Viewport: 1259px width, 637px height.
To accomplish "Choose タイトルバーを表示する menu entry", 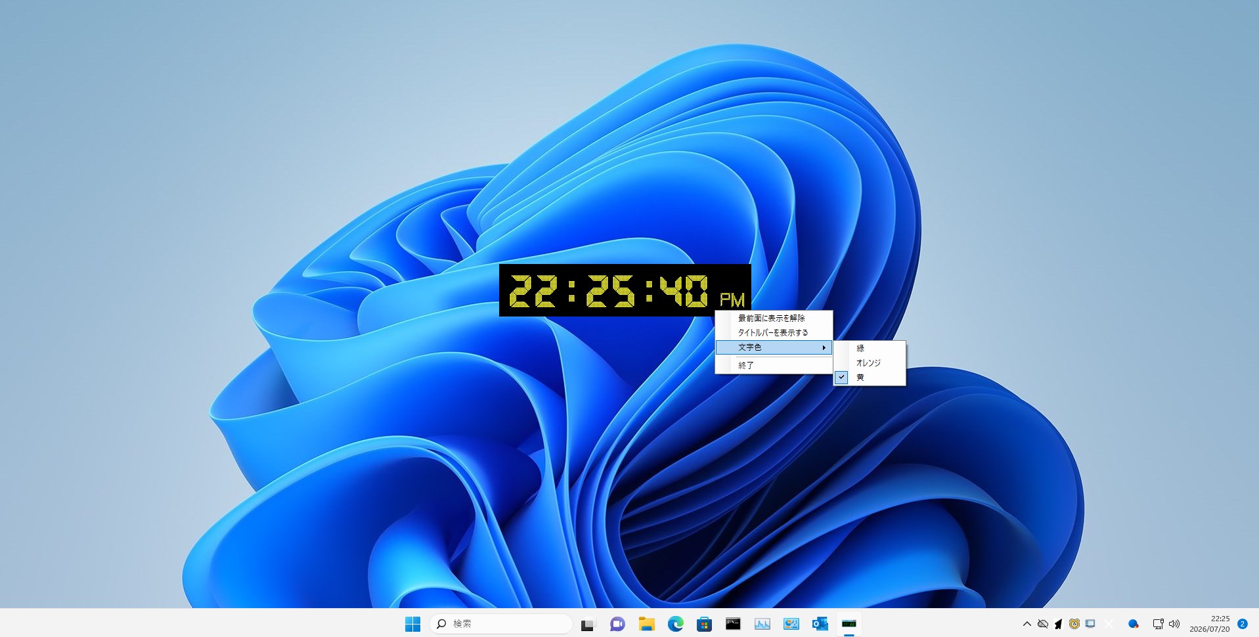I will point(774,332).
